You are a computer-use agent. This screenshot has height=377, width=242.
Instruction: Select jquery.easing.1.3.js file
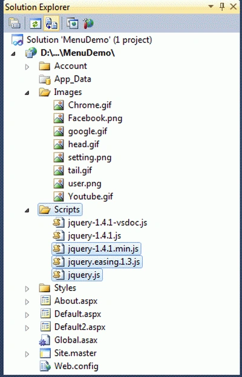pos(97,262)
